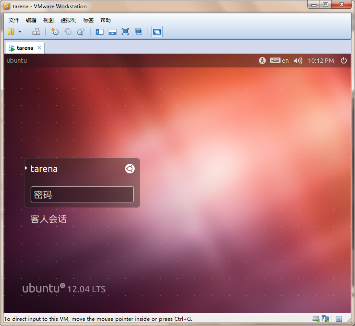Click the 10:12 PM clock
The width and height of the screenshot is (355, 326).
[321, 61]
